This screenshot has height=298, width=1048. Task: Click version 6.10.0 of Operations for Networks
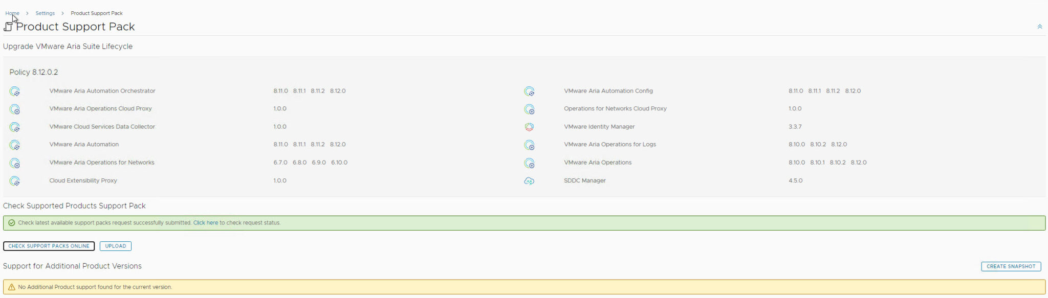[339, 163]
